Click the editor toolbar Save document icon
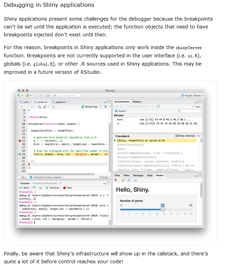 coord(32,106)
